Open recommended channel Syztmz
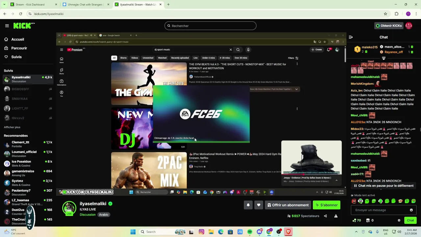 coord(28,183)
